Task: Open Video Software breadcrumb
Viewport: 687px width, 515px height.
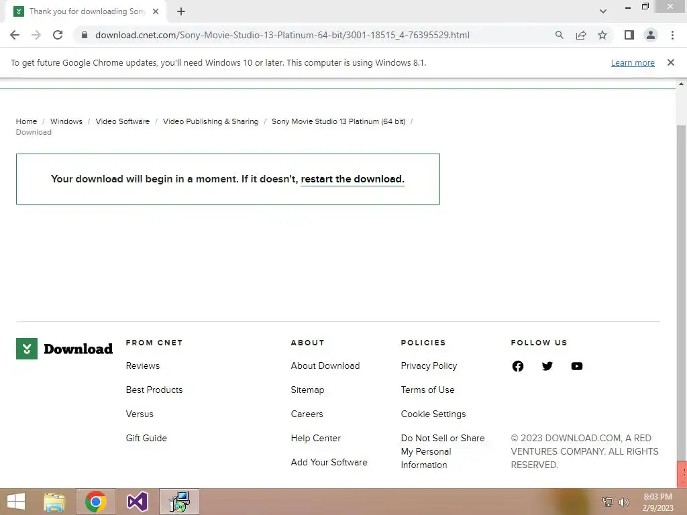Action: coord(123,121)
